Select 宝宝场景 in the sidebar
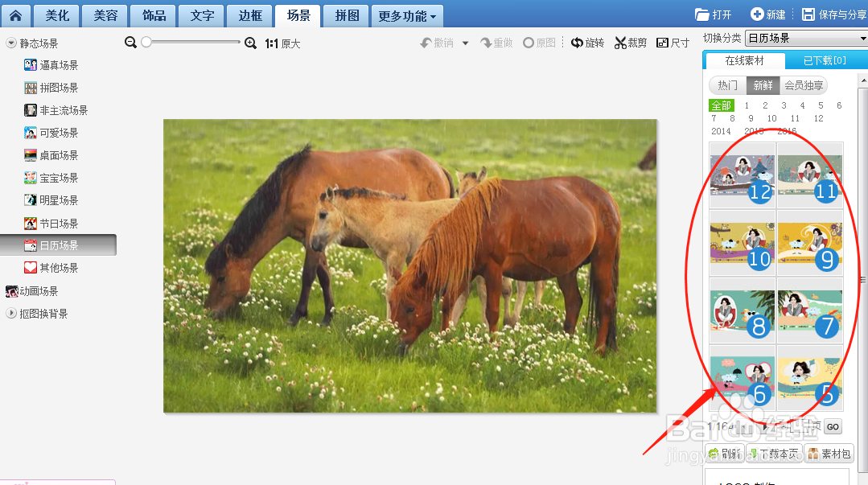868x485 pixels. click(51, 178)
